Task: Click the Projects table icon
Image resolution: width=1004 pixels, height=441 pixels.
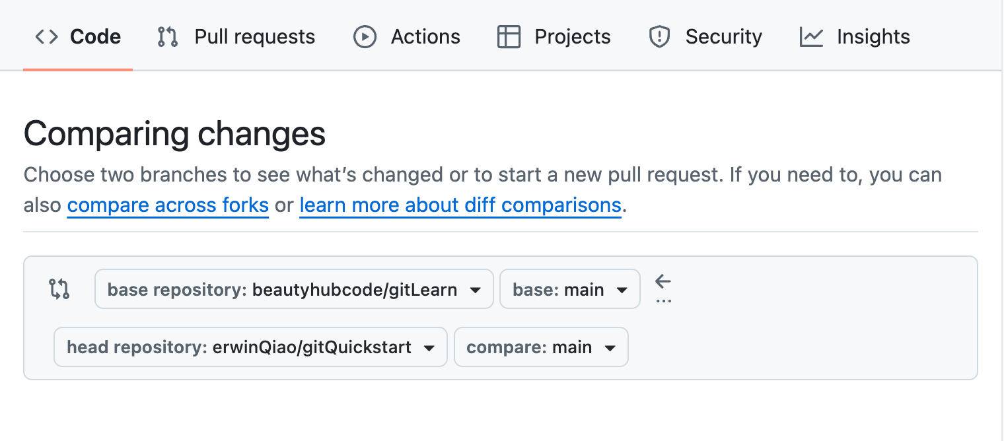Action: (509, 37)
